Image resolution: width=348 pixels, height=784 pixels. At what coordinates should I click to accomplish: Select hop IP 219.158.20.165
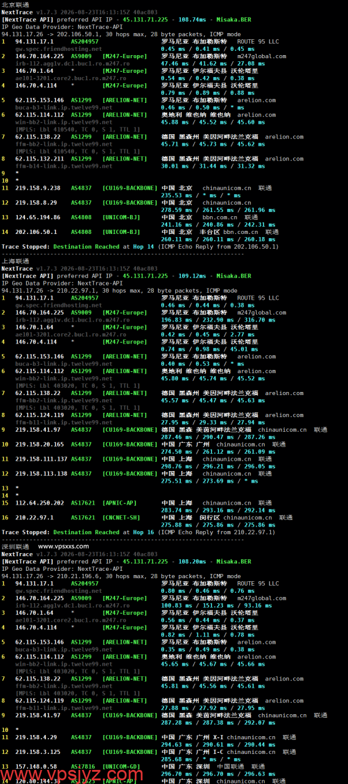39,444
